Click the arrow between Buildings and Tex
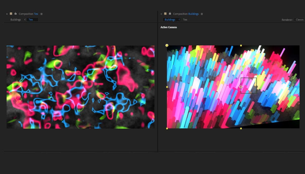305x174 pixels. click(25, 20)
